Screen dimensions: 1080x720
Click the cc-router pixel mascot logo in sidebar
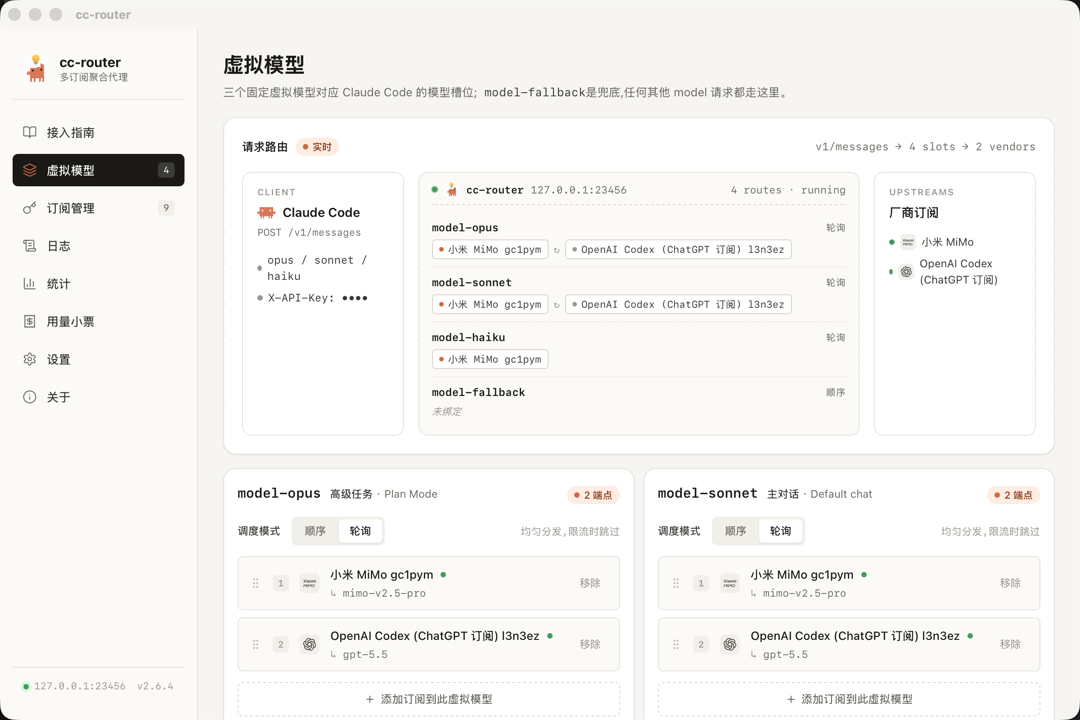pyautogui.click(x=36, y=68)
